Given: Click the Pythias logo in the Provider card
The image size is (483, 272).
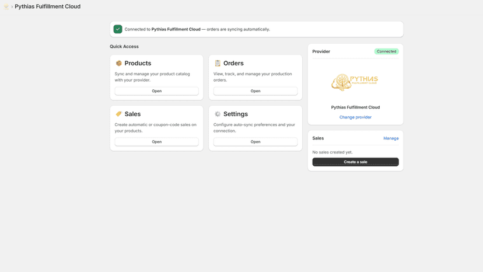Looking at the screenshot, I should pyautogui.click(x=355, y=82).
